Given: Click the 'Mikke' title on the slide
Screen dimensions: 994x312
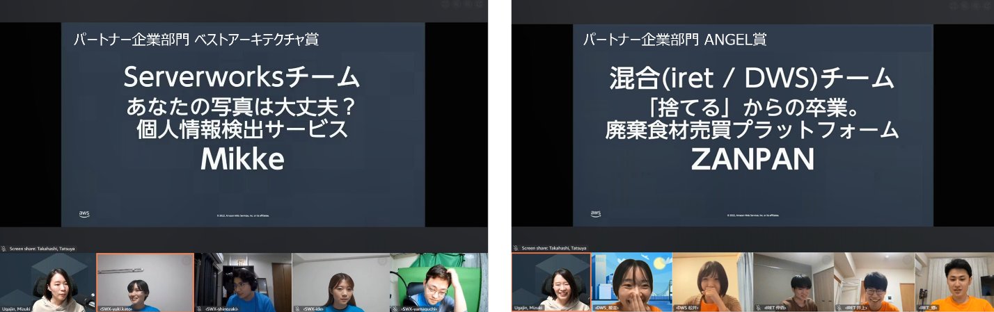Looking at the screenshot, I should (242, 161).
